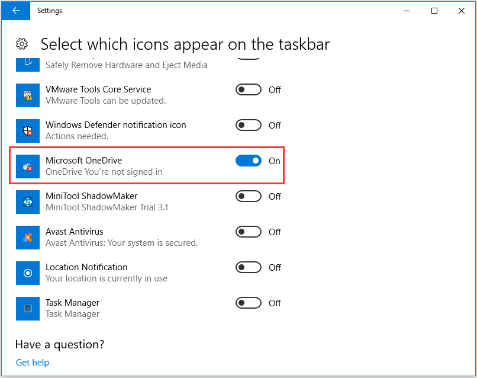Turn on the Task Manager toggle
This screenshot has height=378, width=477.
249,303
